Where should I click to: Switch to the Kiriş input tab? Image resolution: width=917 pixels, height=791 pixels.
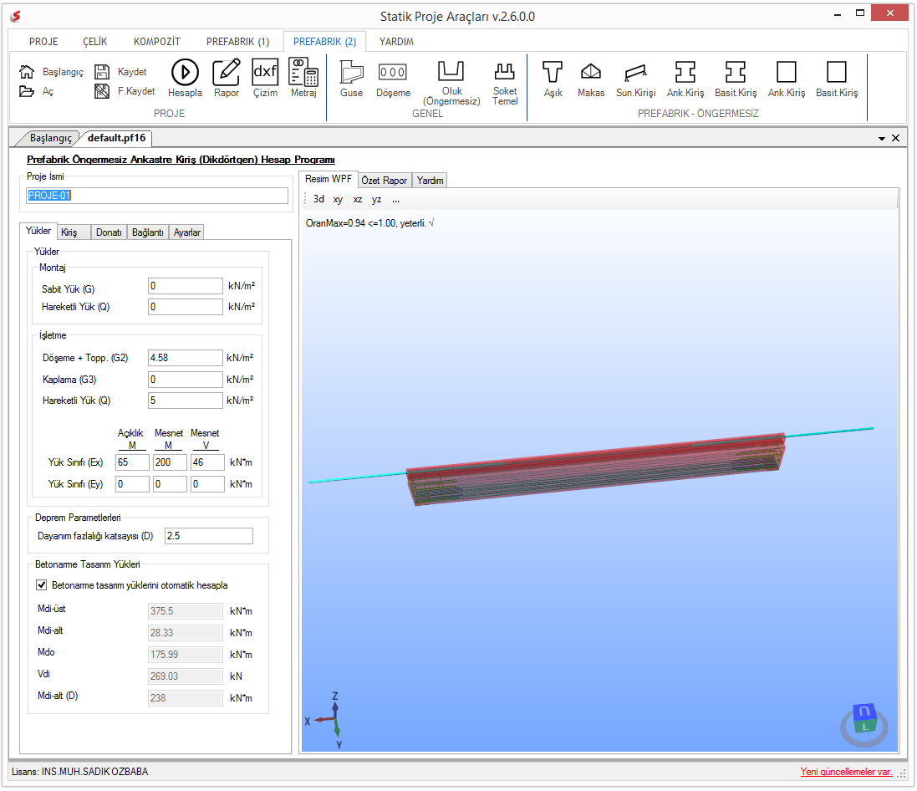click(x=74, y=232)
